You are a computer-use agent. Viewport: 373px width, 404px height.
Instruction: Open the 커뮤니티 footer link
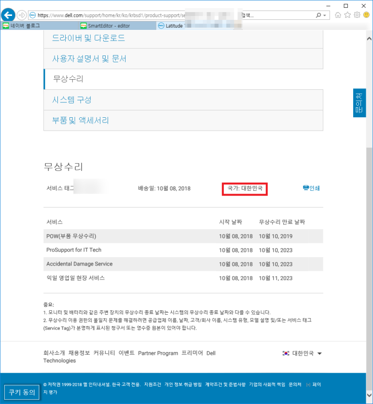(x=104, y=353)
